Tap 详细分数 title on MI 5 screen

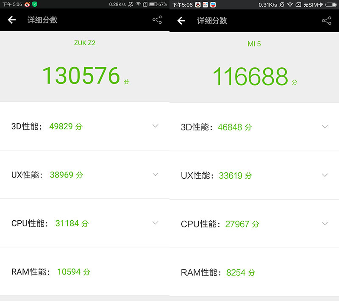coord(212,21)
